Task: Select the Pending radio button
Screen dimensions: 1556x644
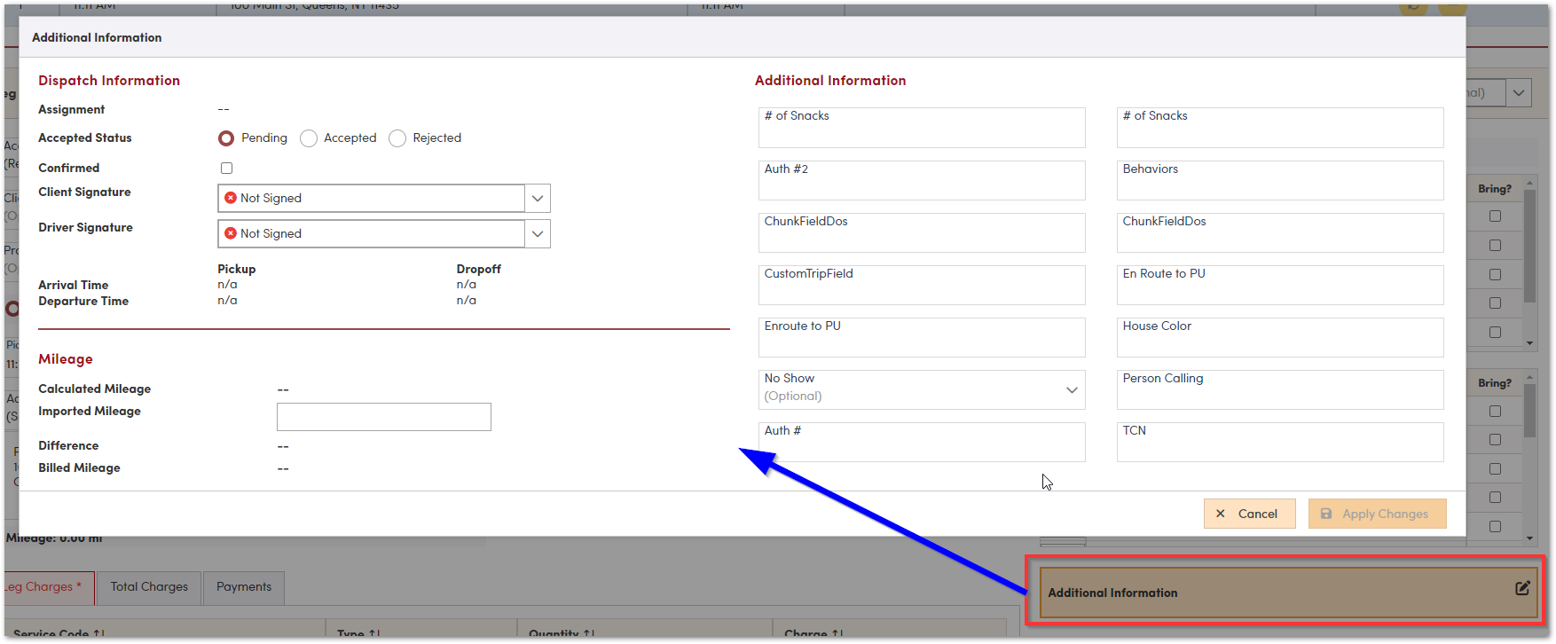Action: click(226, 138)
